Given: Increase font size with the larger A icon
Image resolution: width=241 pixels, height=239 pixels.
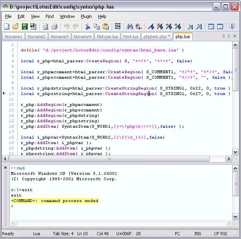Looking at the screenshot, I should pos(199,27).
